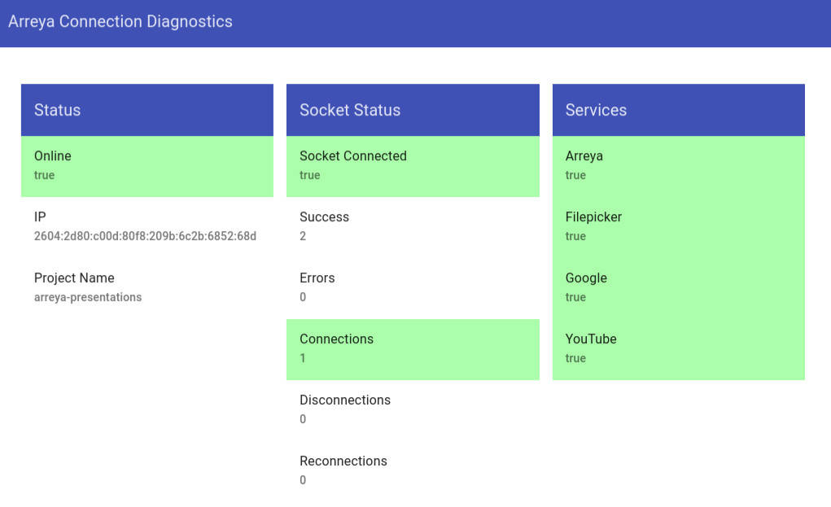Select the arreya-presentations project text
This screenshot has width=831, height=507.
click(88, 298)
